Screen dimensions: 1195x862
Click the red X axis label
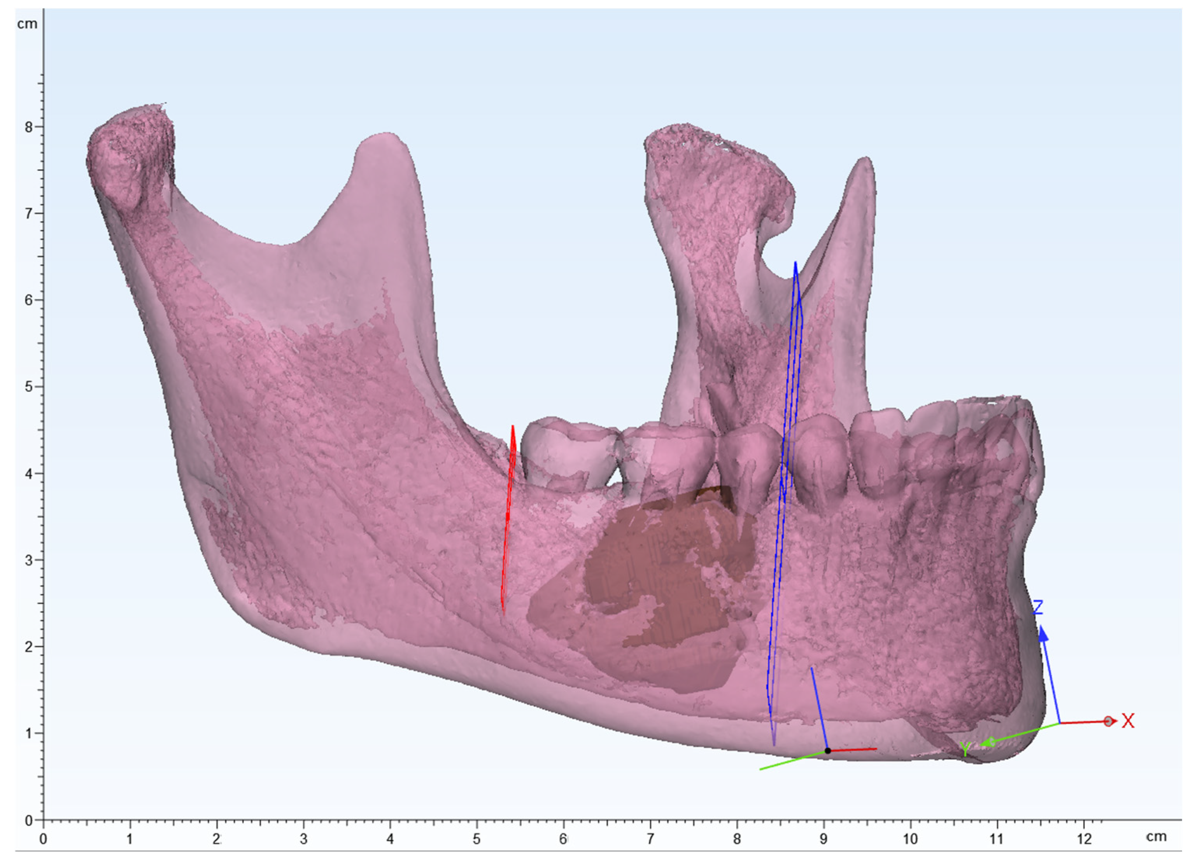point(1128,721)
